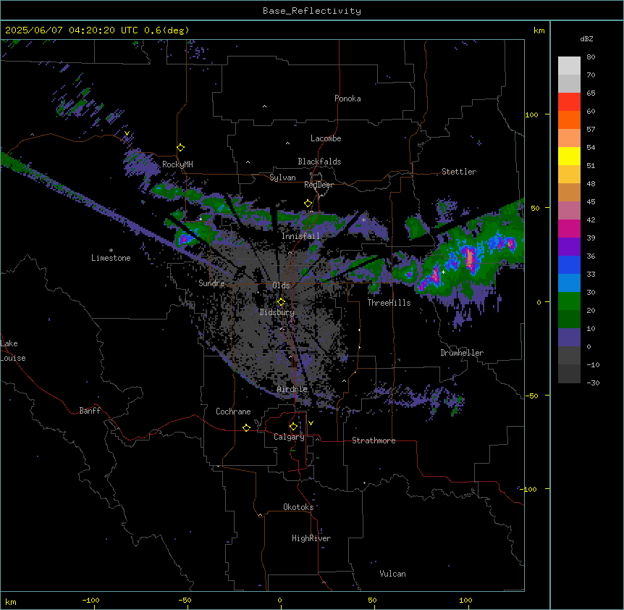Click the -30 value in the dBZ legend
624x610 pixels.
click(x=593, y=383)
